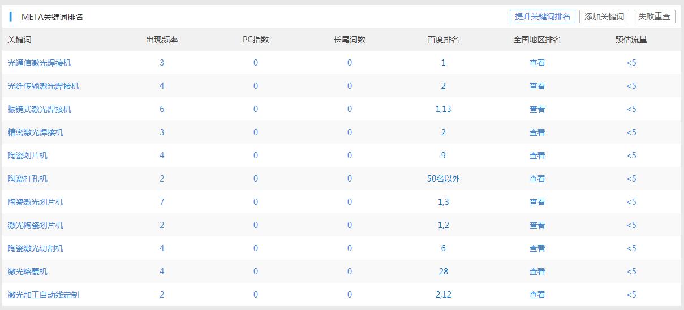Open keyword link 陶瓷激光切割机
This screenshot has height=310, width=684.
point(36,248)
